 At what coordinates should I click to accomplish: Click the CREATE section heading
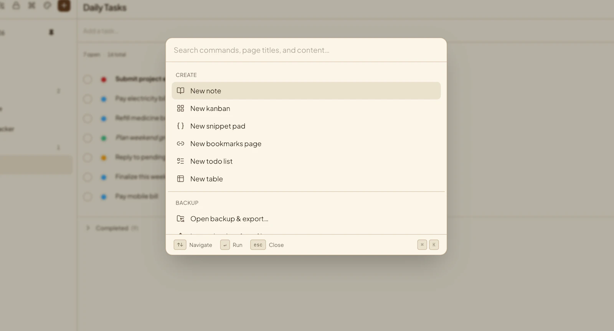(186, 75)
